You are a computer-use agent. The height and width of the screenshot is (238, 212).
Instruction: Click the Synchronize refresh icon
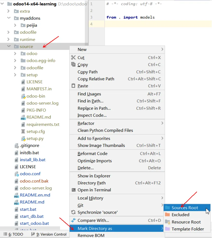73,212
